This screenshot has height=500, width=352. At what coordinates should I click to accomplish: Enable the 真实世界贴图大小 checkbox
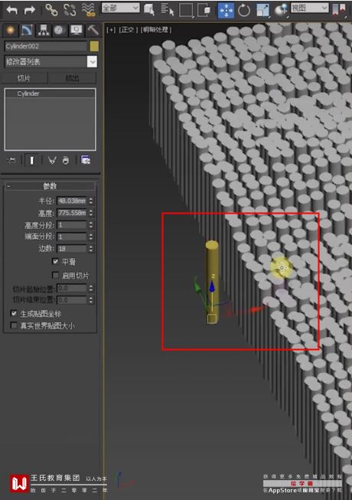coord(14,325)
